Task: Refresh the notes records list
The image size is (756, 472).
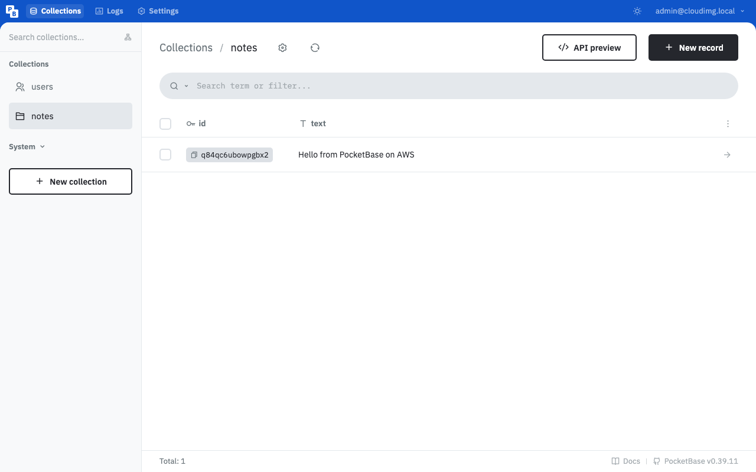Action: pos(315,48)
